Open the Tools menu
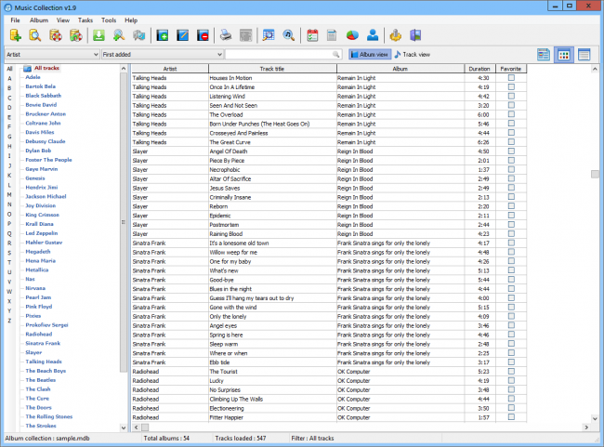The width and height of the screenshot is (604, 447). point(109,20)
